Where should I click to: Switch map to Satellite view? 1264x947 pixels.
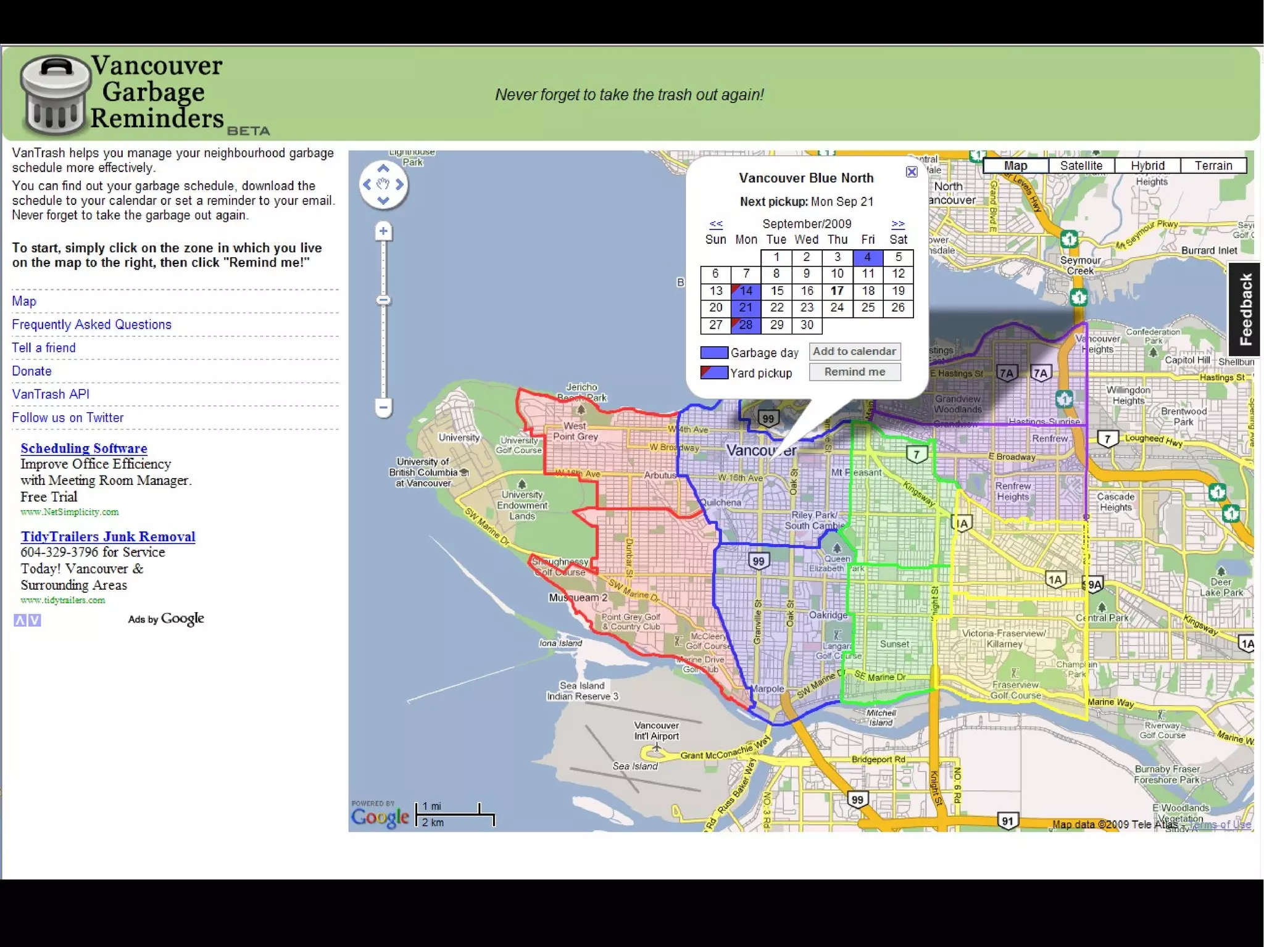(x=1081, y=165)
